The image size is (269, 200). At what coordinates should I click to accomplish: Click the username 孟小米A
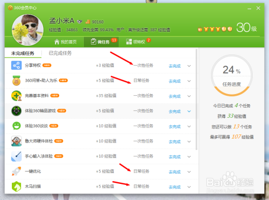click(62, 21)
